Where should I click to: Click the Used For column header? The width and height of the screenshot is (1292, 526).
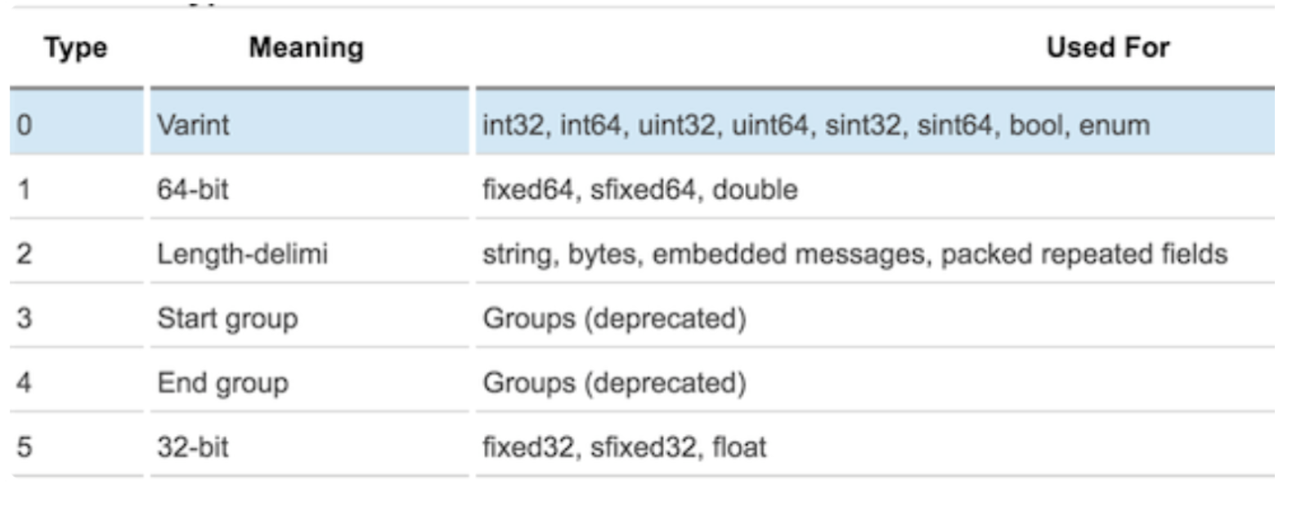1107,48
